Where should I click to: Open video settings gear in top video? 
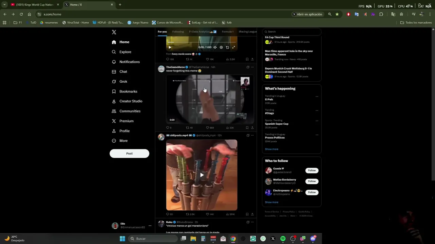click(221, 47)
